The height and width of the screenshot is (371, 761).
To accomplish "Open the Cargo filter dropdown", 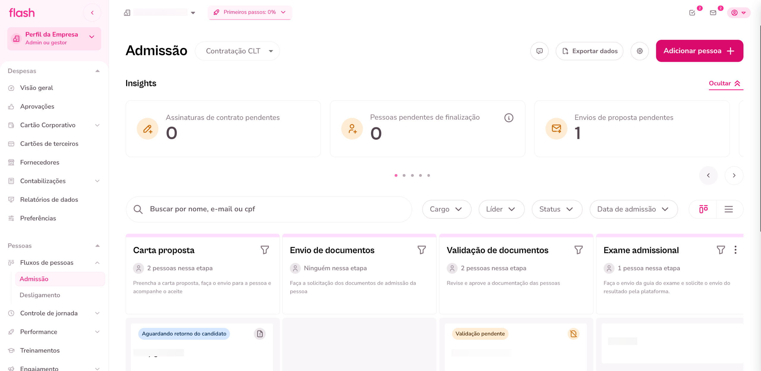I will [x=447, y=209].
